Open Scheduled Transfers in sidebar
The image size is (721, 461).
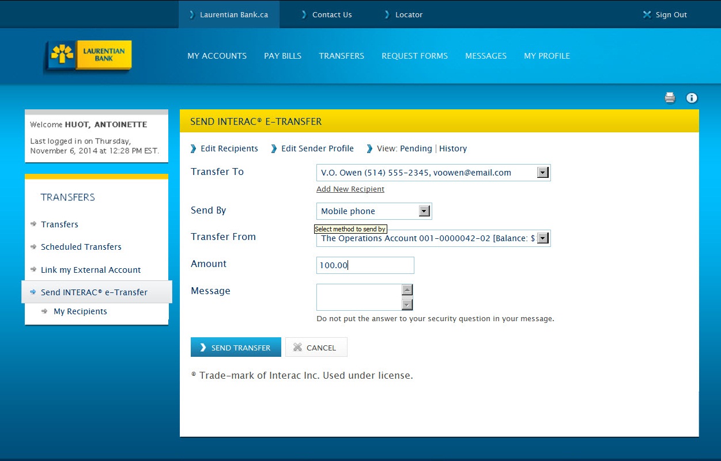point(81,247)
